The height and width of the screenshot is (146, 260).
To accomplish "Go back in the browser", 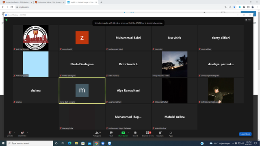I will coord(3,7).
